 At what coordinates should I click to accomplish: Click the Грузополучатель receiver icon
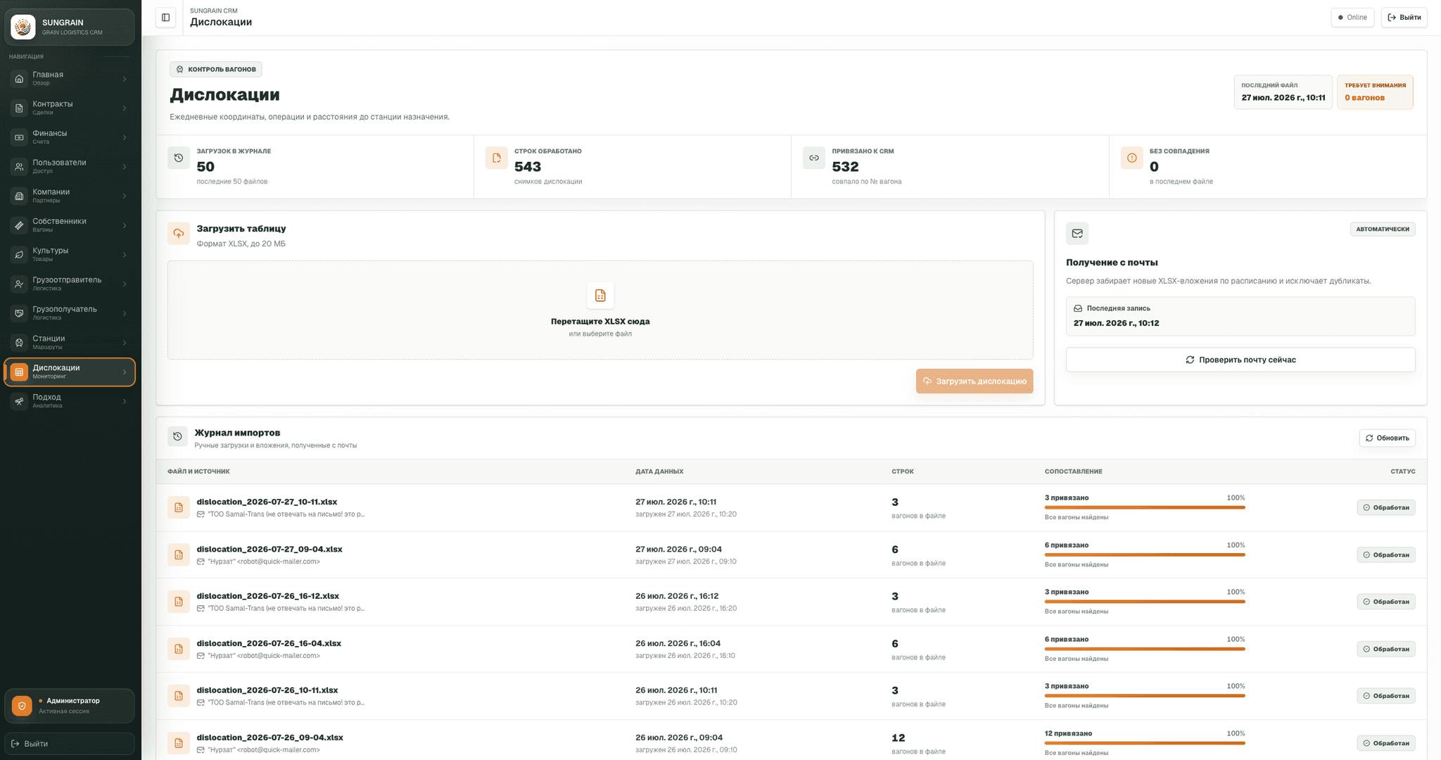(x=19, y=313)
